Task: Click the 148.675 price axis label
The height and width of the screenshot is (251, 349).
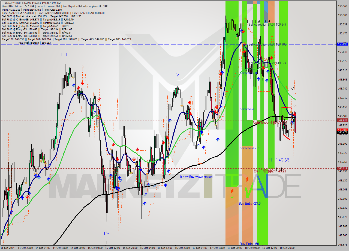Action: [342, 245]
